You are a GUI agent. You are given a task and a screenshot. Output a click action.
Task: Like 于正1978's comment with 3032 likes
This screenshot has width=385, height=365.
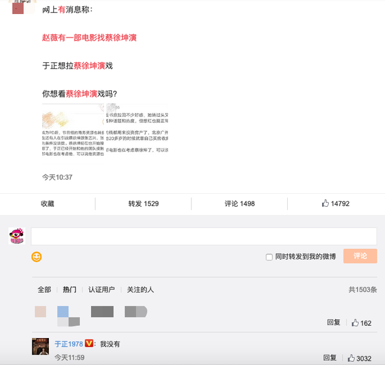(x=359, y=358)
